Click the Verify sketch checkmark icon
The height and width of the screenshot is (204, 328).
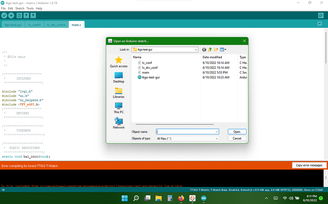4,15
